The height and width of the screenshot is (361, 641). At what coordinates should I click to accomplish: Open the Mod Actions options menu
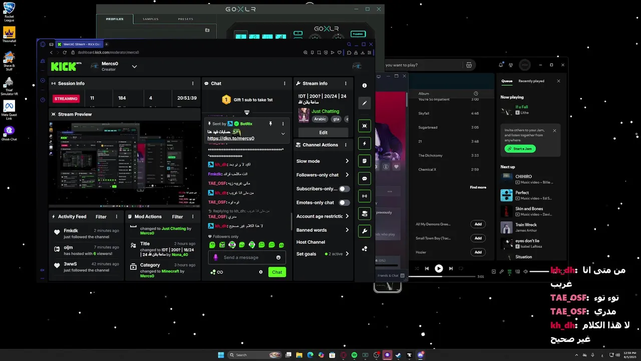point(193,217)
